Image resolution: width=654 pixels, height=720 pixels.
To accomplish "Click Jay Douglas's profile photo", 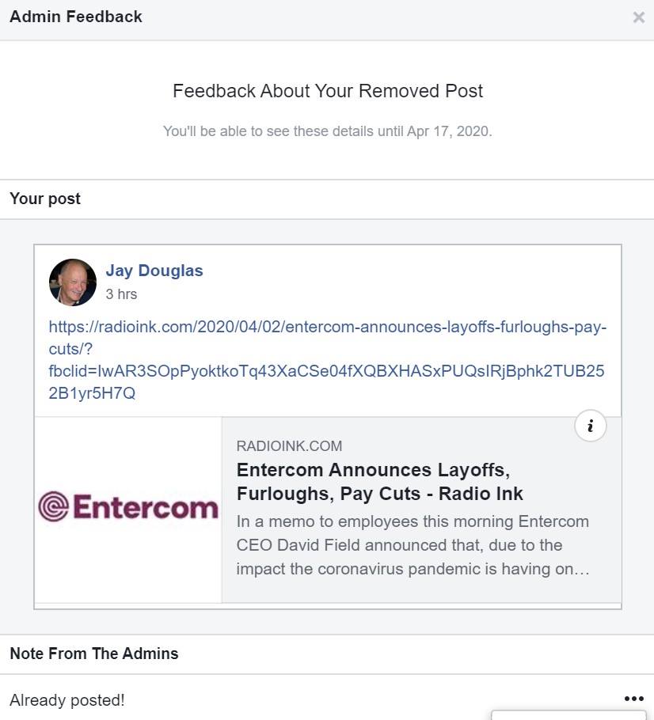I will pyautogui.click(x=73, y=282).
